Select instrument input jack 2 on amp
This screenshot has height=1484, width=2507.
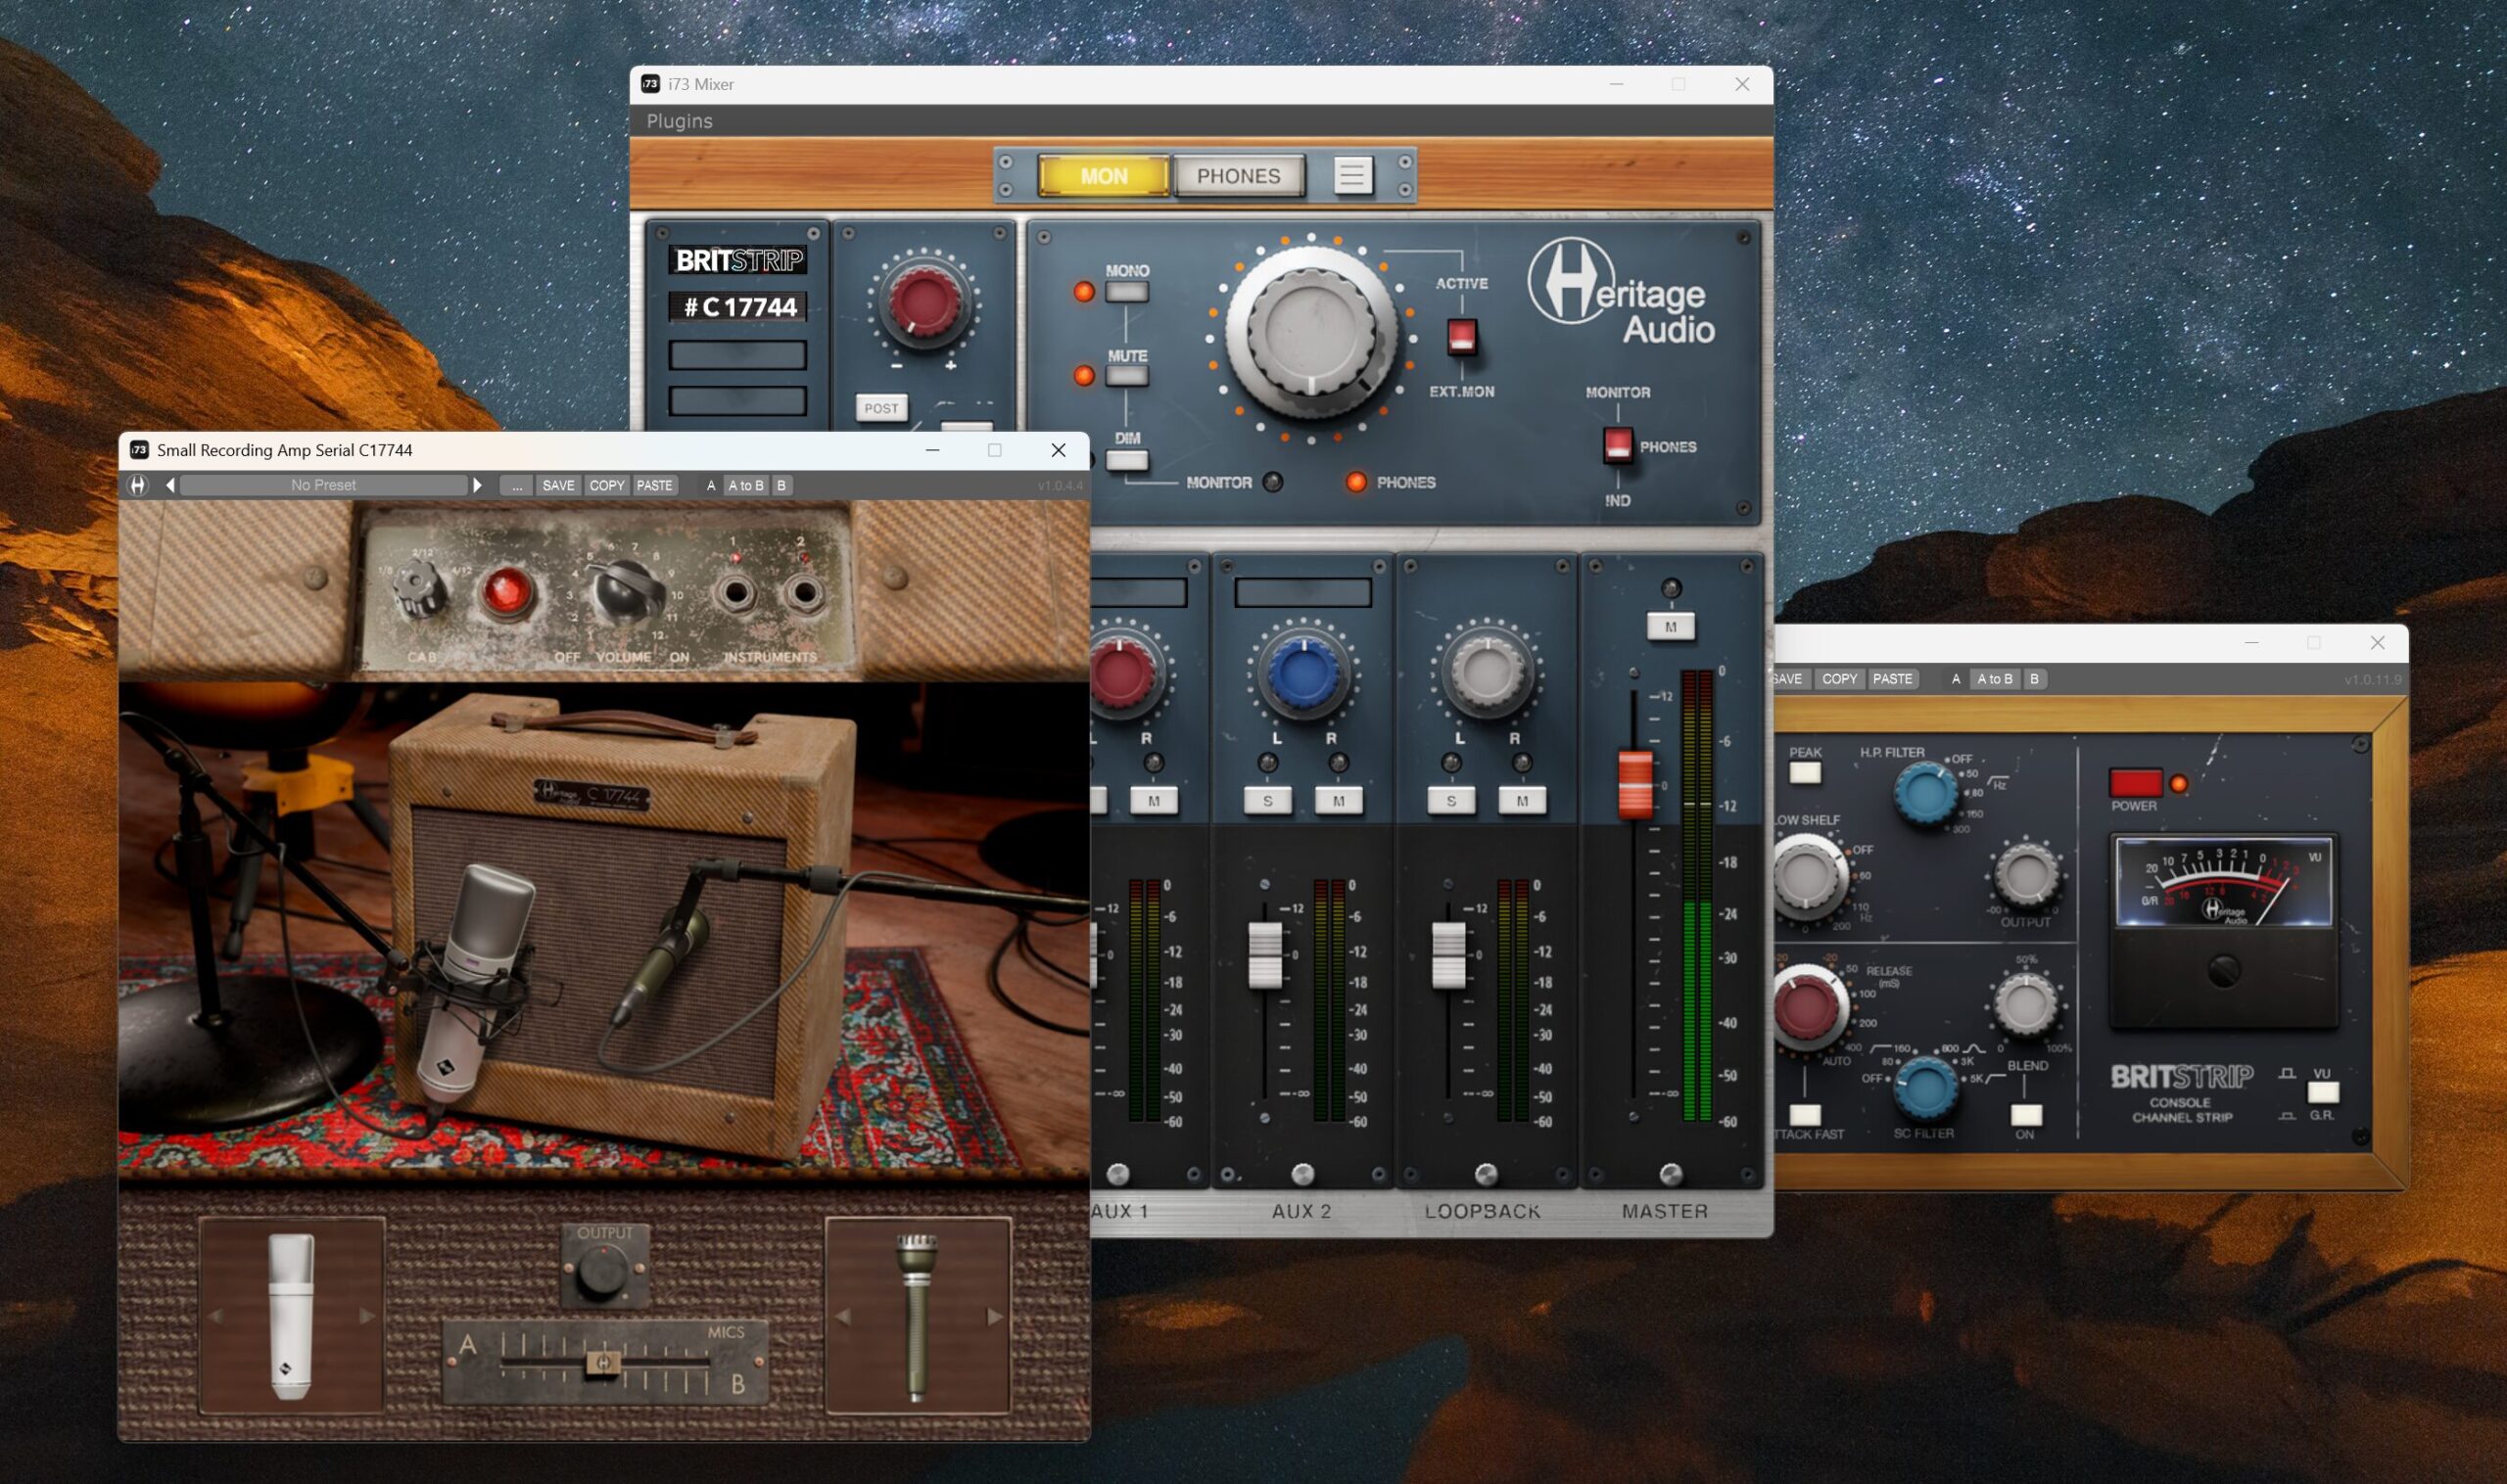pos(802,592)
